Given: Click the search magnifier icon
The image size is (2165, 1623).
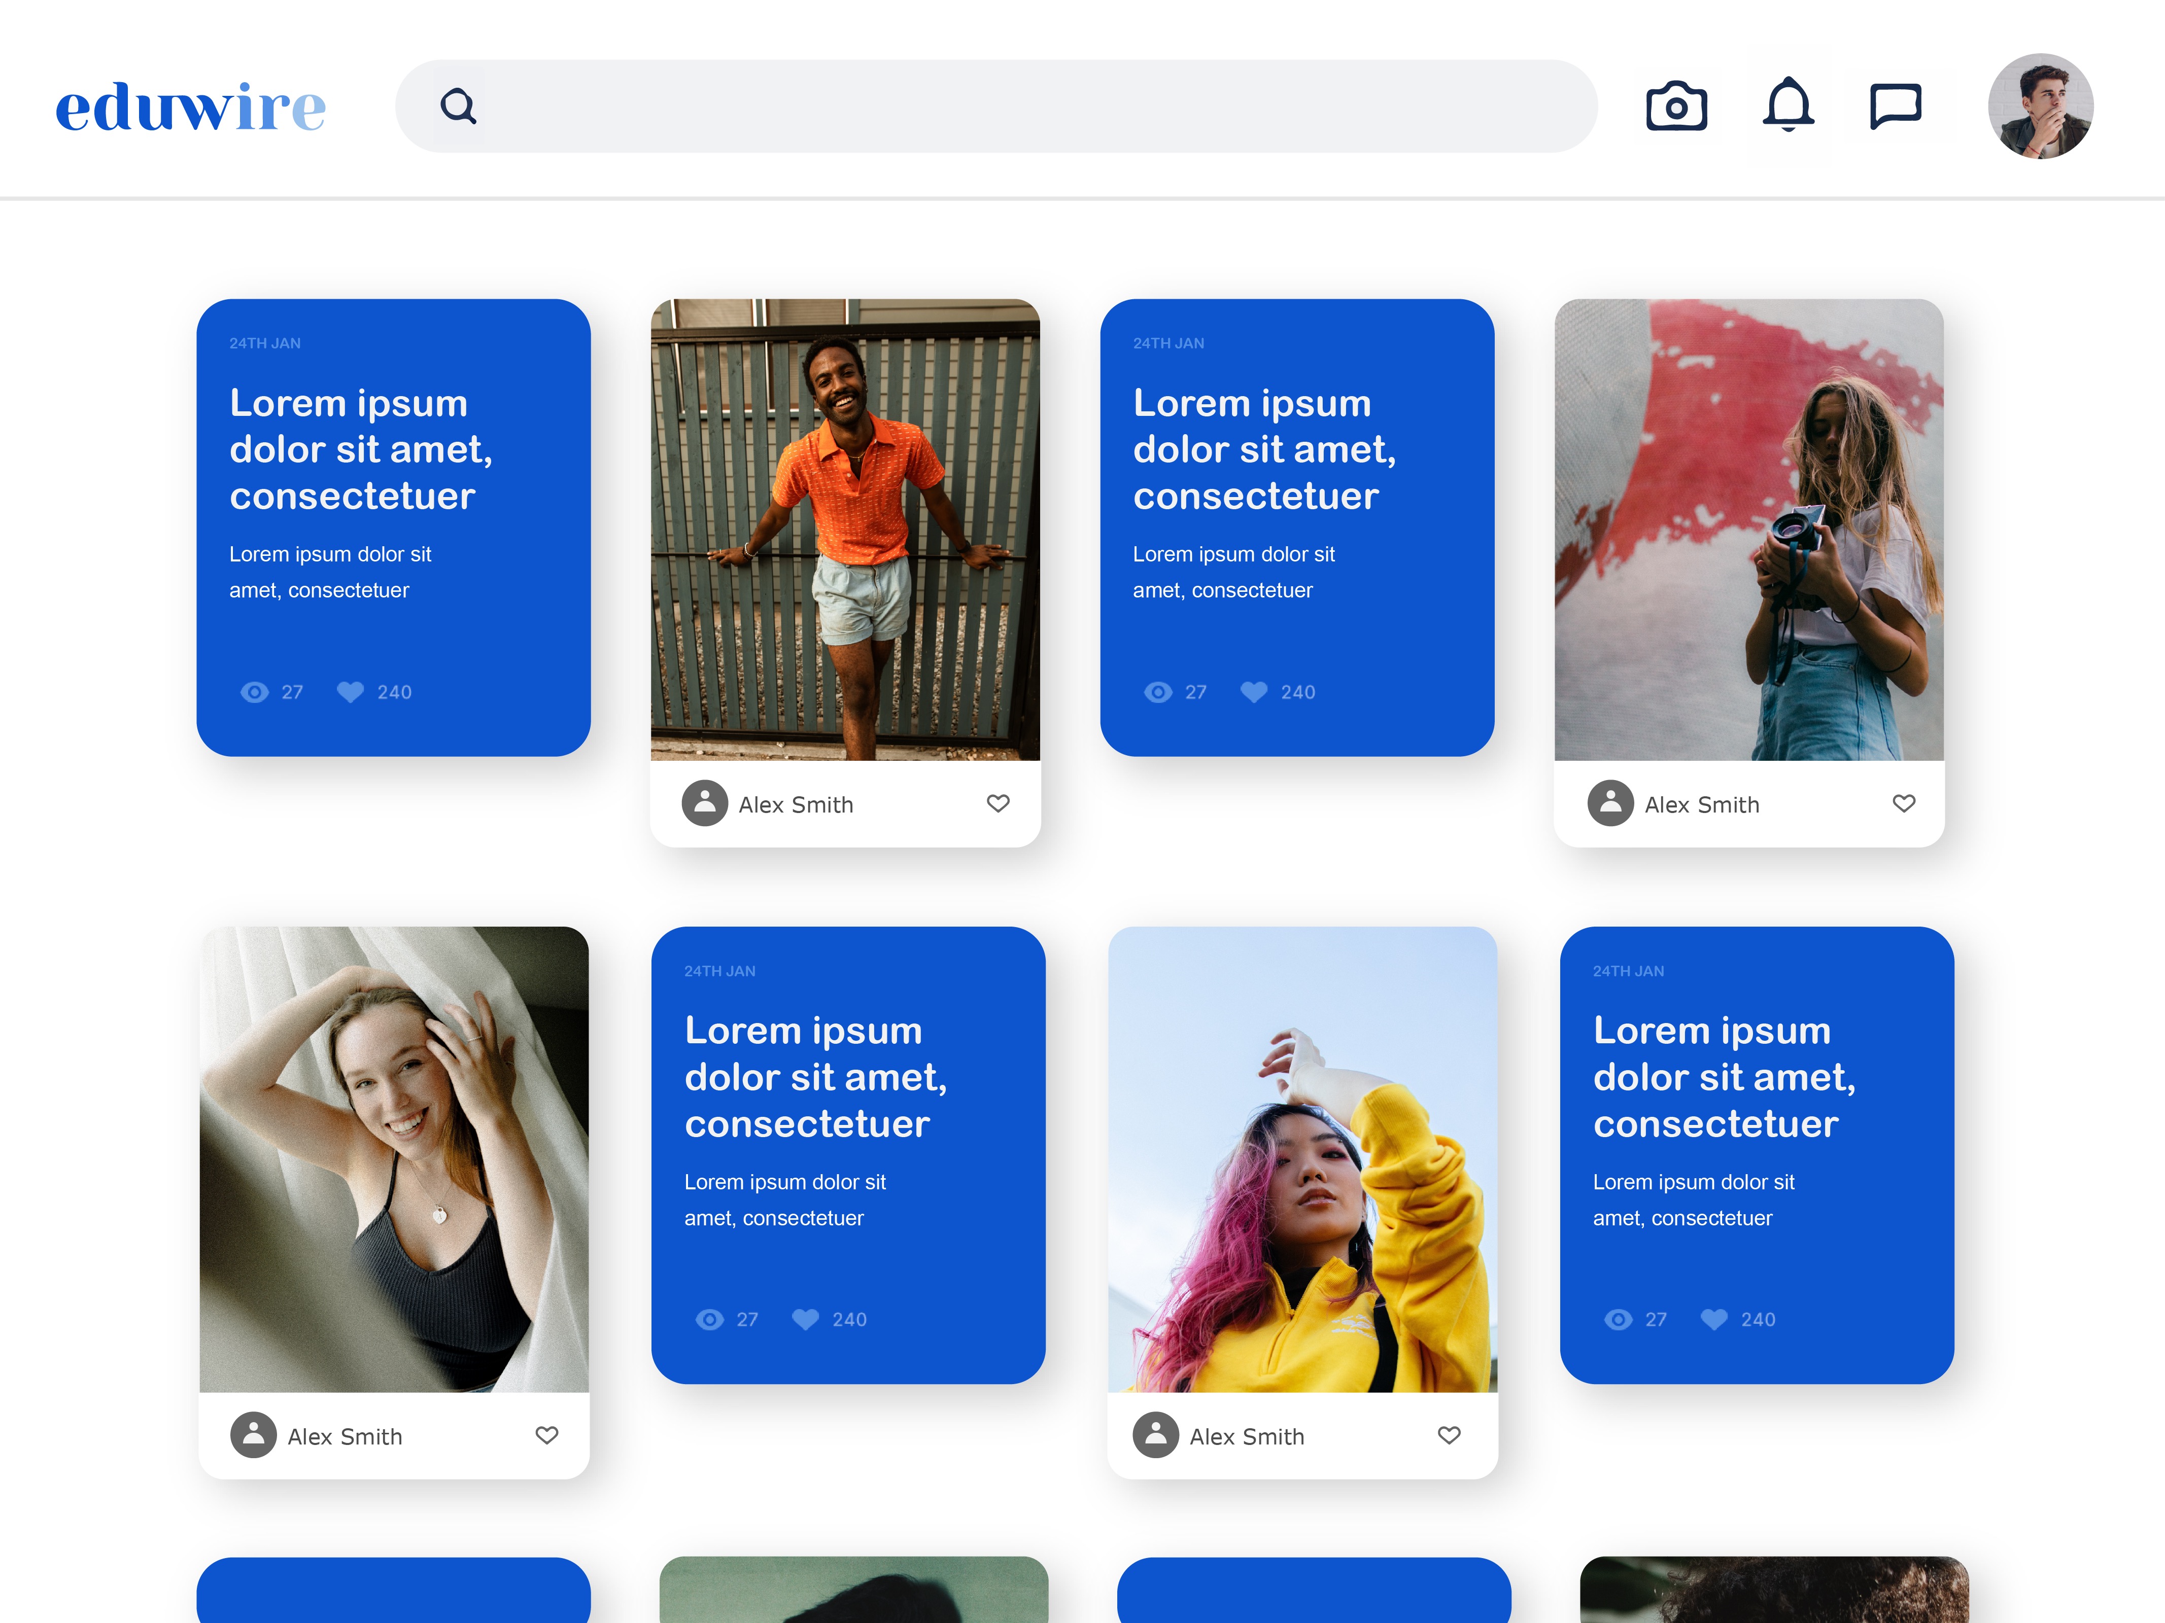Looking at the screenshot, I should point(458,105).
